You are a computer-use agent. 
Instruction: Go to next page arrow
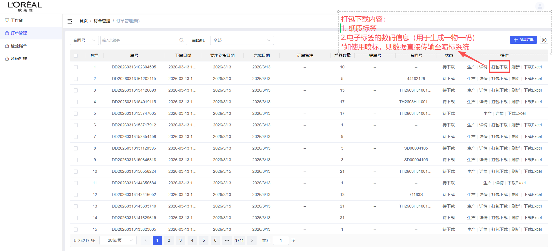pos(252,240)
